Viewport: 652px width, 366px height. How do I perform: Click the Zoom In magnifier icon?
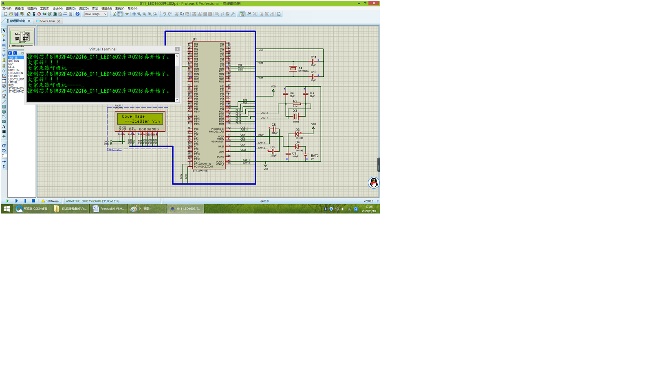coord(139,14)
